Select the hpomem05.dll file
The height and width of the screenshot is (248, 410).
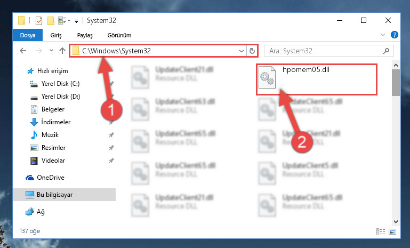pyautogui.click(x=316, y=79)
